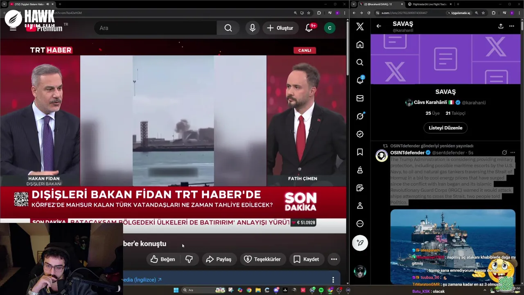Compose a new post with the feather button
The height and width of the screenshot is (295, 524).
tap(360, 243)
